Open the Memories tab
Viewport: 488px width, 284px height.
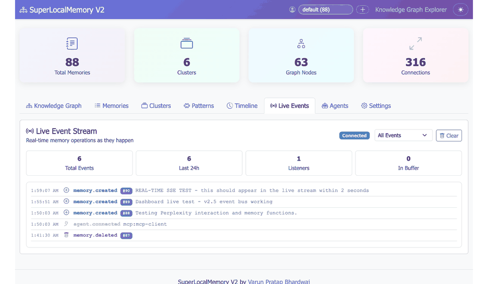point(111,106)
